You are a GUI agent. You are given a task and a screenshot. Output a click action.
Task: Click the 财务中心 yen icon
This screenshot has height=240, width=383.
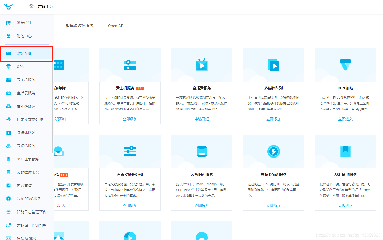point(8,36)
